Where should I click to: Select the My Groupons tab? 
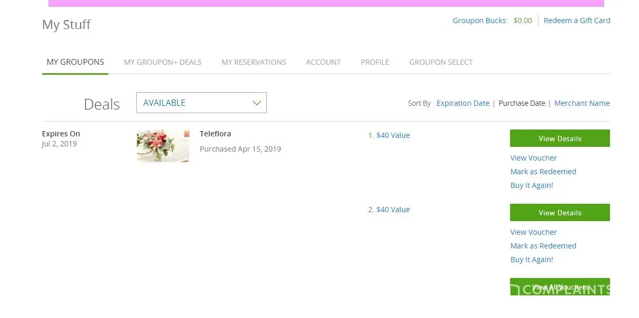[75, 62]
